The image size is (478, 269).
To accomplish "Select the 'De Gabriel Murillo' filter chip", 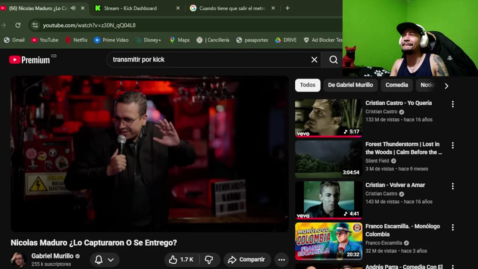I will (x=350, y=85).
